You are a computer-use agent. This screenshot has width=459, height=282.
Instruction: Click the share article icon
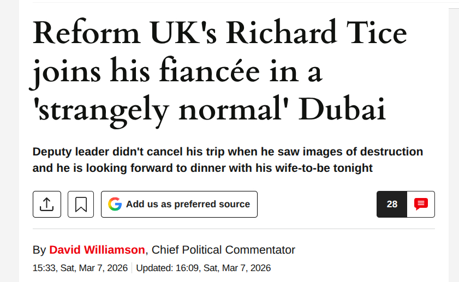pyautogui.click(x=47, y=205)
